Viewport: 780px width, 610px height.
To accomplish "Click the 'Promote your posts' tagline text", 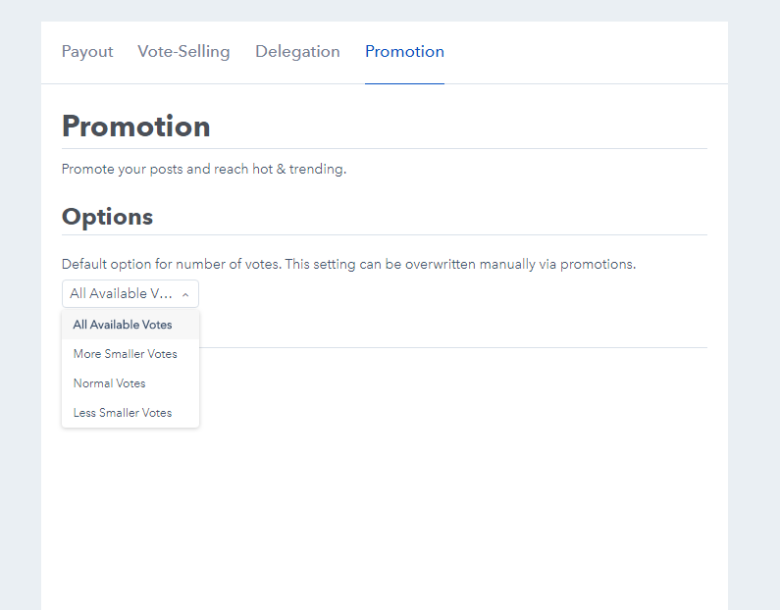I will click(x=204, y=169).
